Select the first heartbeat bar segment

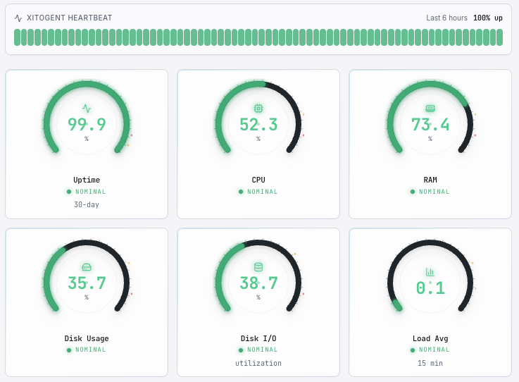pos(18,37)
